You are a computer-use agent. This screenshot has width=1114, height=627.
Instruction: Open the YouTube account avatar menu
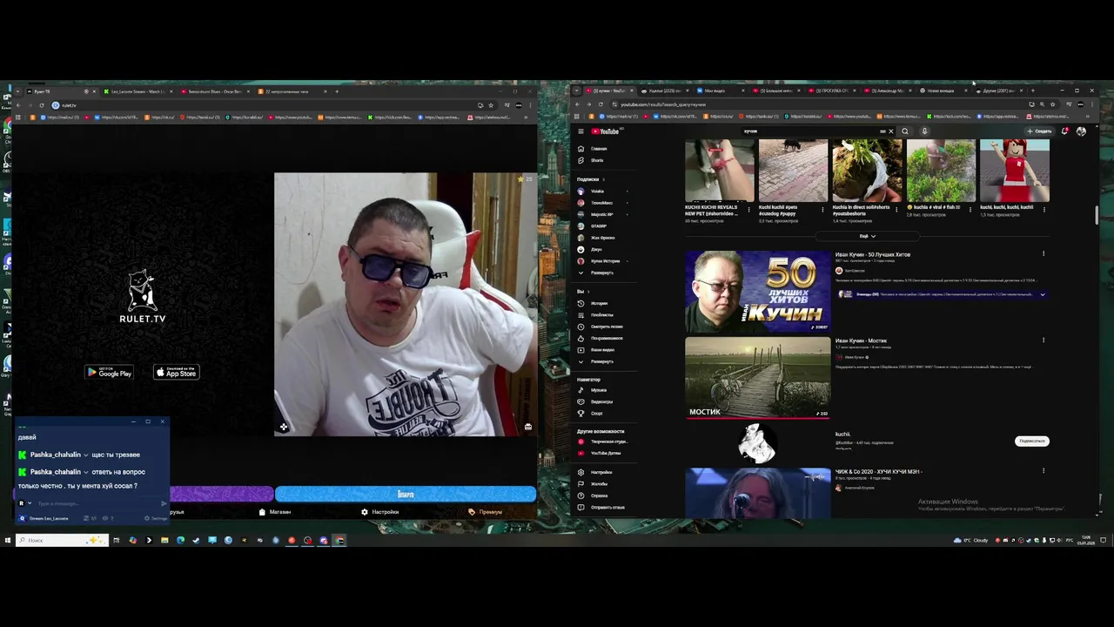point(1081,131)
